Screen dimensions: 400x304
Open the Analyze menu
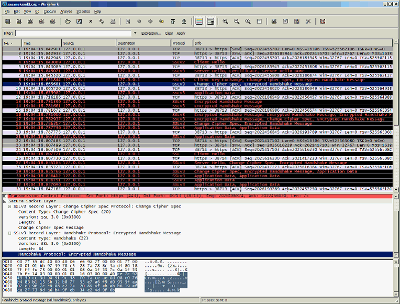click(66, 11)
